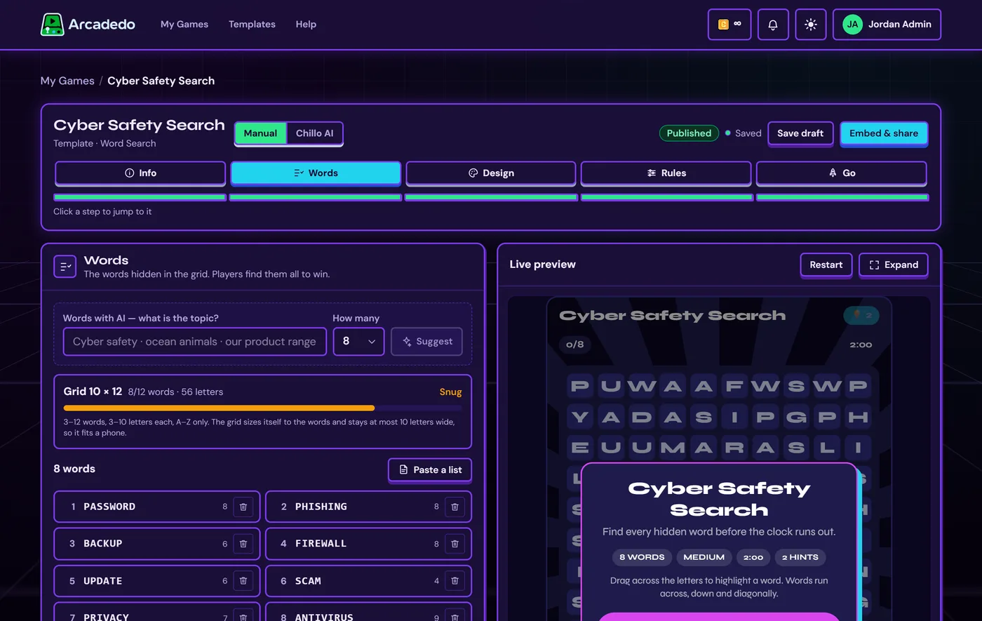Image resolution: width=982 pixels, height=621 pixels.
Task: Click Paste a list button
Action: 430,470
